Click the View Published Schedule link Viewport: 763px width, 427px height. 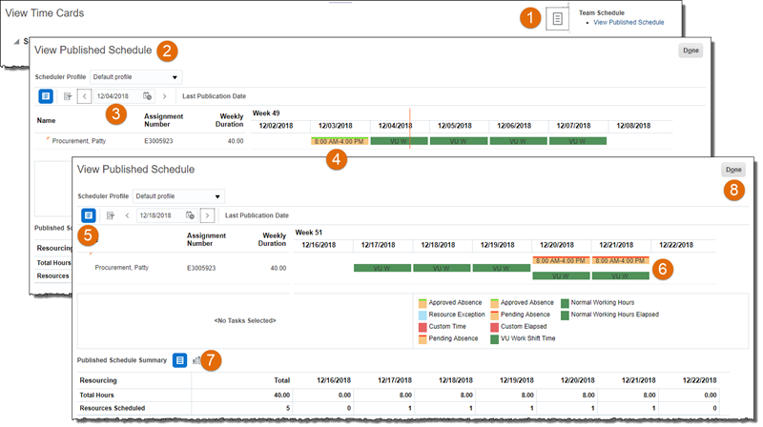pos(629,22)
